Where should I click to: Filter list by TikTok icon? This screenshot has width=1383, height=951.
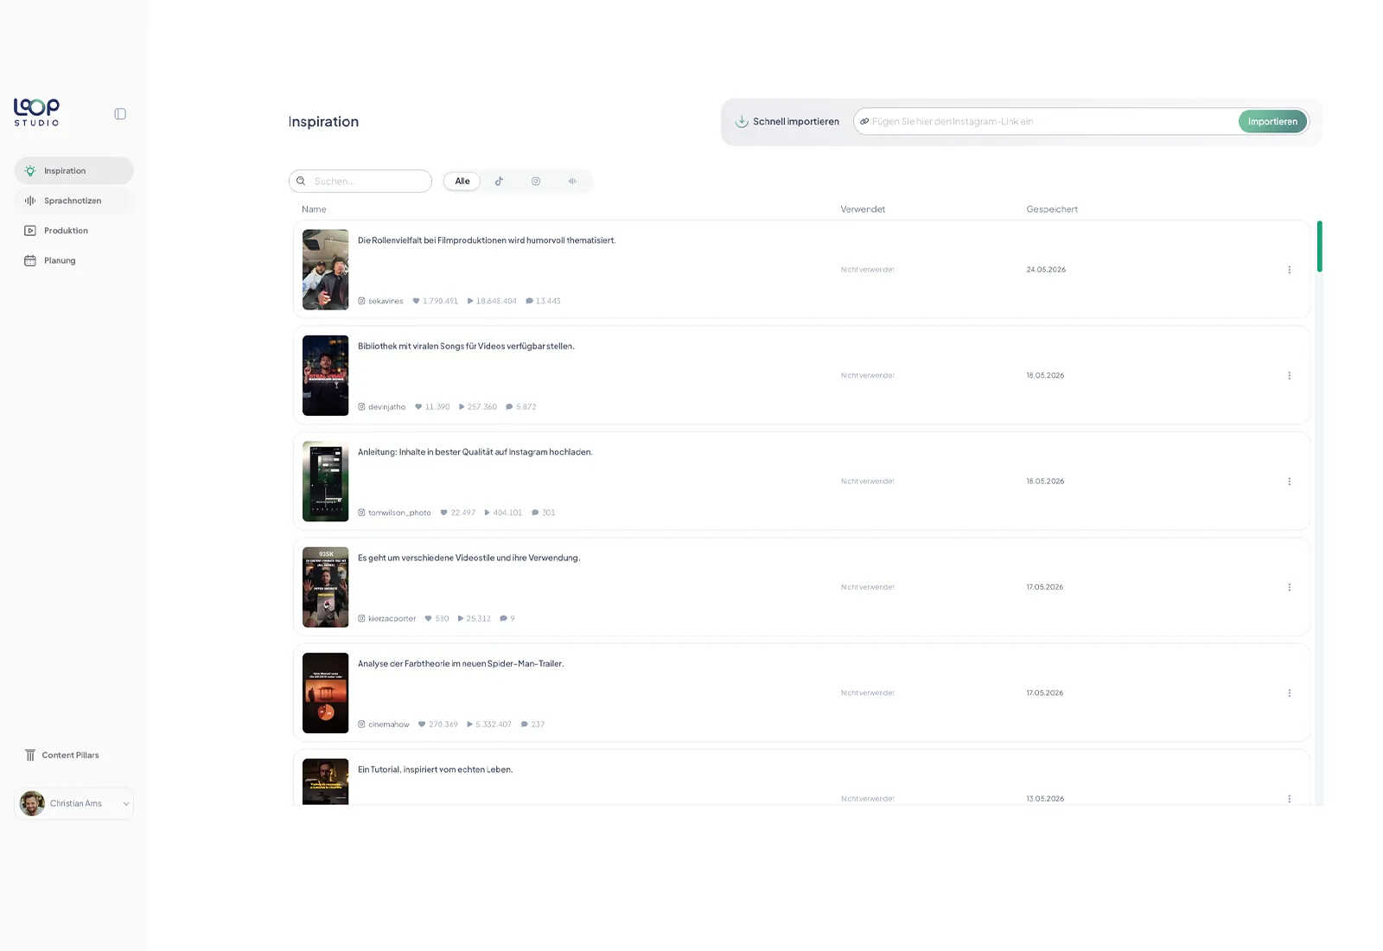point(499,182)
